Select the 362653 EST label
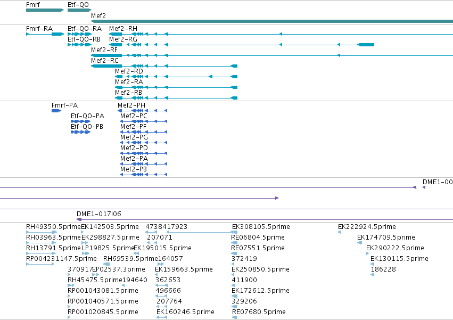 [168, 281]
